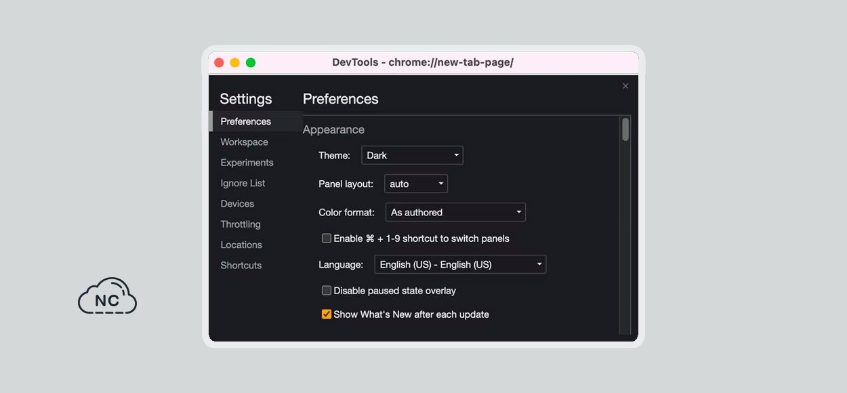The image size is (847, 393).
Task: Open the Preferences settings tab
Action: (x=256, y=121)
